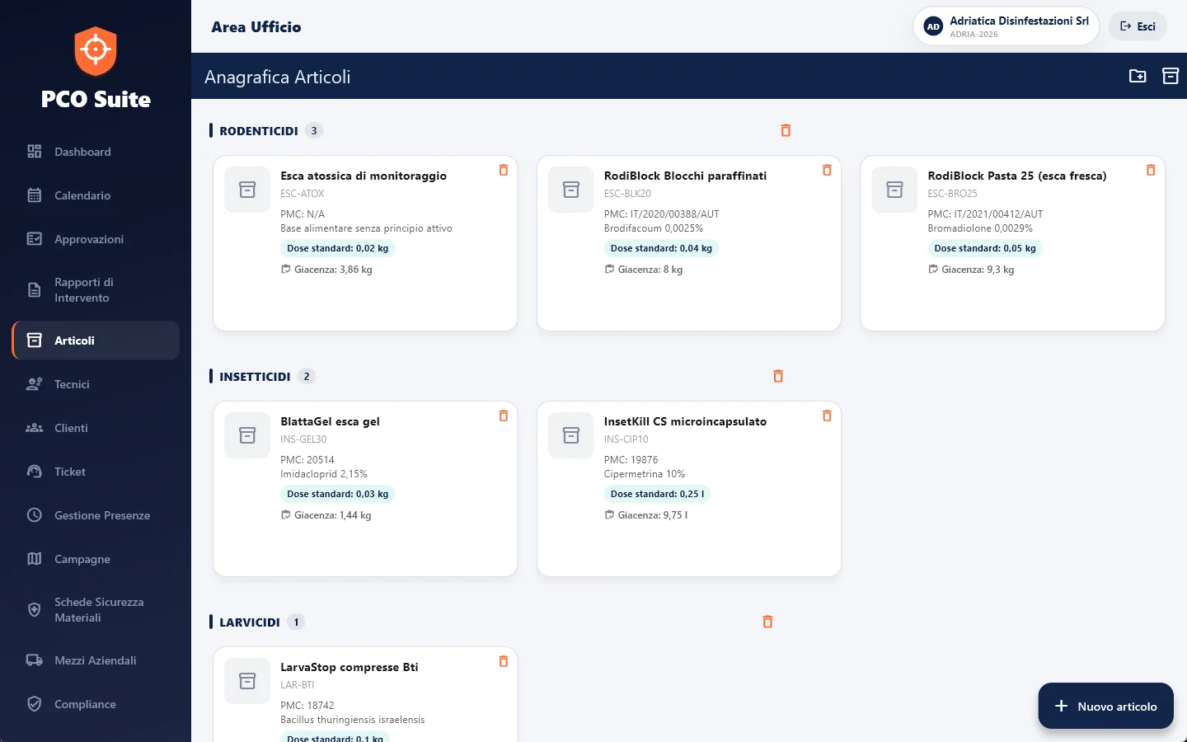
Task: Delete Esca atossica di monitoraggio article
Action: tap(504, 170)
